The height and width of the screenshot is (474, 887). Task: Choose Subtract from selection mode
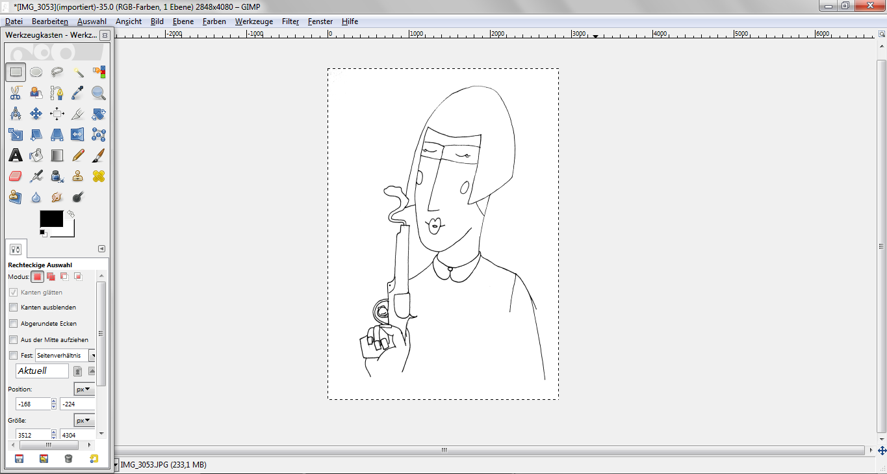[x=64, y=276]
